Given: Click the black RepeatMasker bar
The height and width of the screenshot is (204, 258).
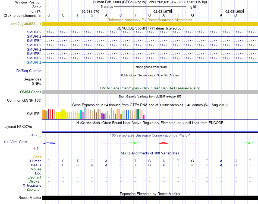Looking at the screenshot, I should [x=150, y=197].
